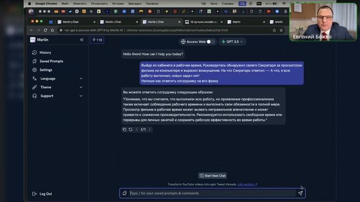This screenshot has width=360, height=202.
Task: Open the Посмотреть menu
Action: [x=99, y=3]
